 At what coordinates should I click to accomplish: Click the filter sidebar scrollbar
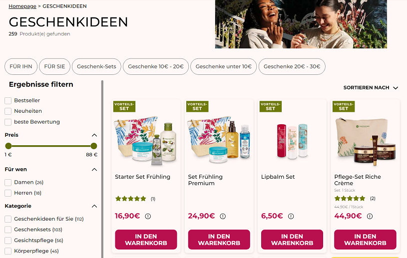coord(102,170)
